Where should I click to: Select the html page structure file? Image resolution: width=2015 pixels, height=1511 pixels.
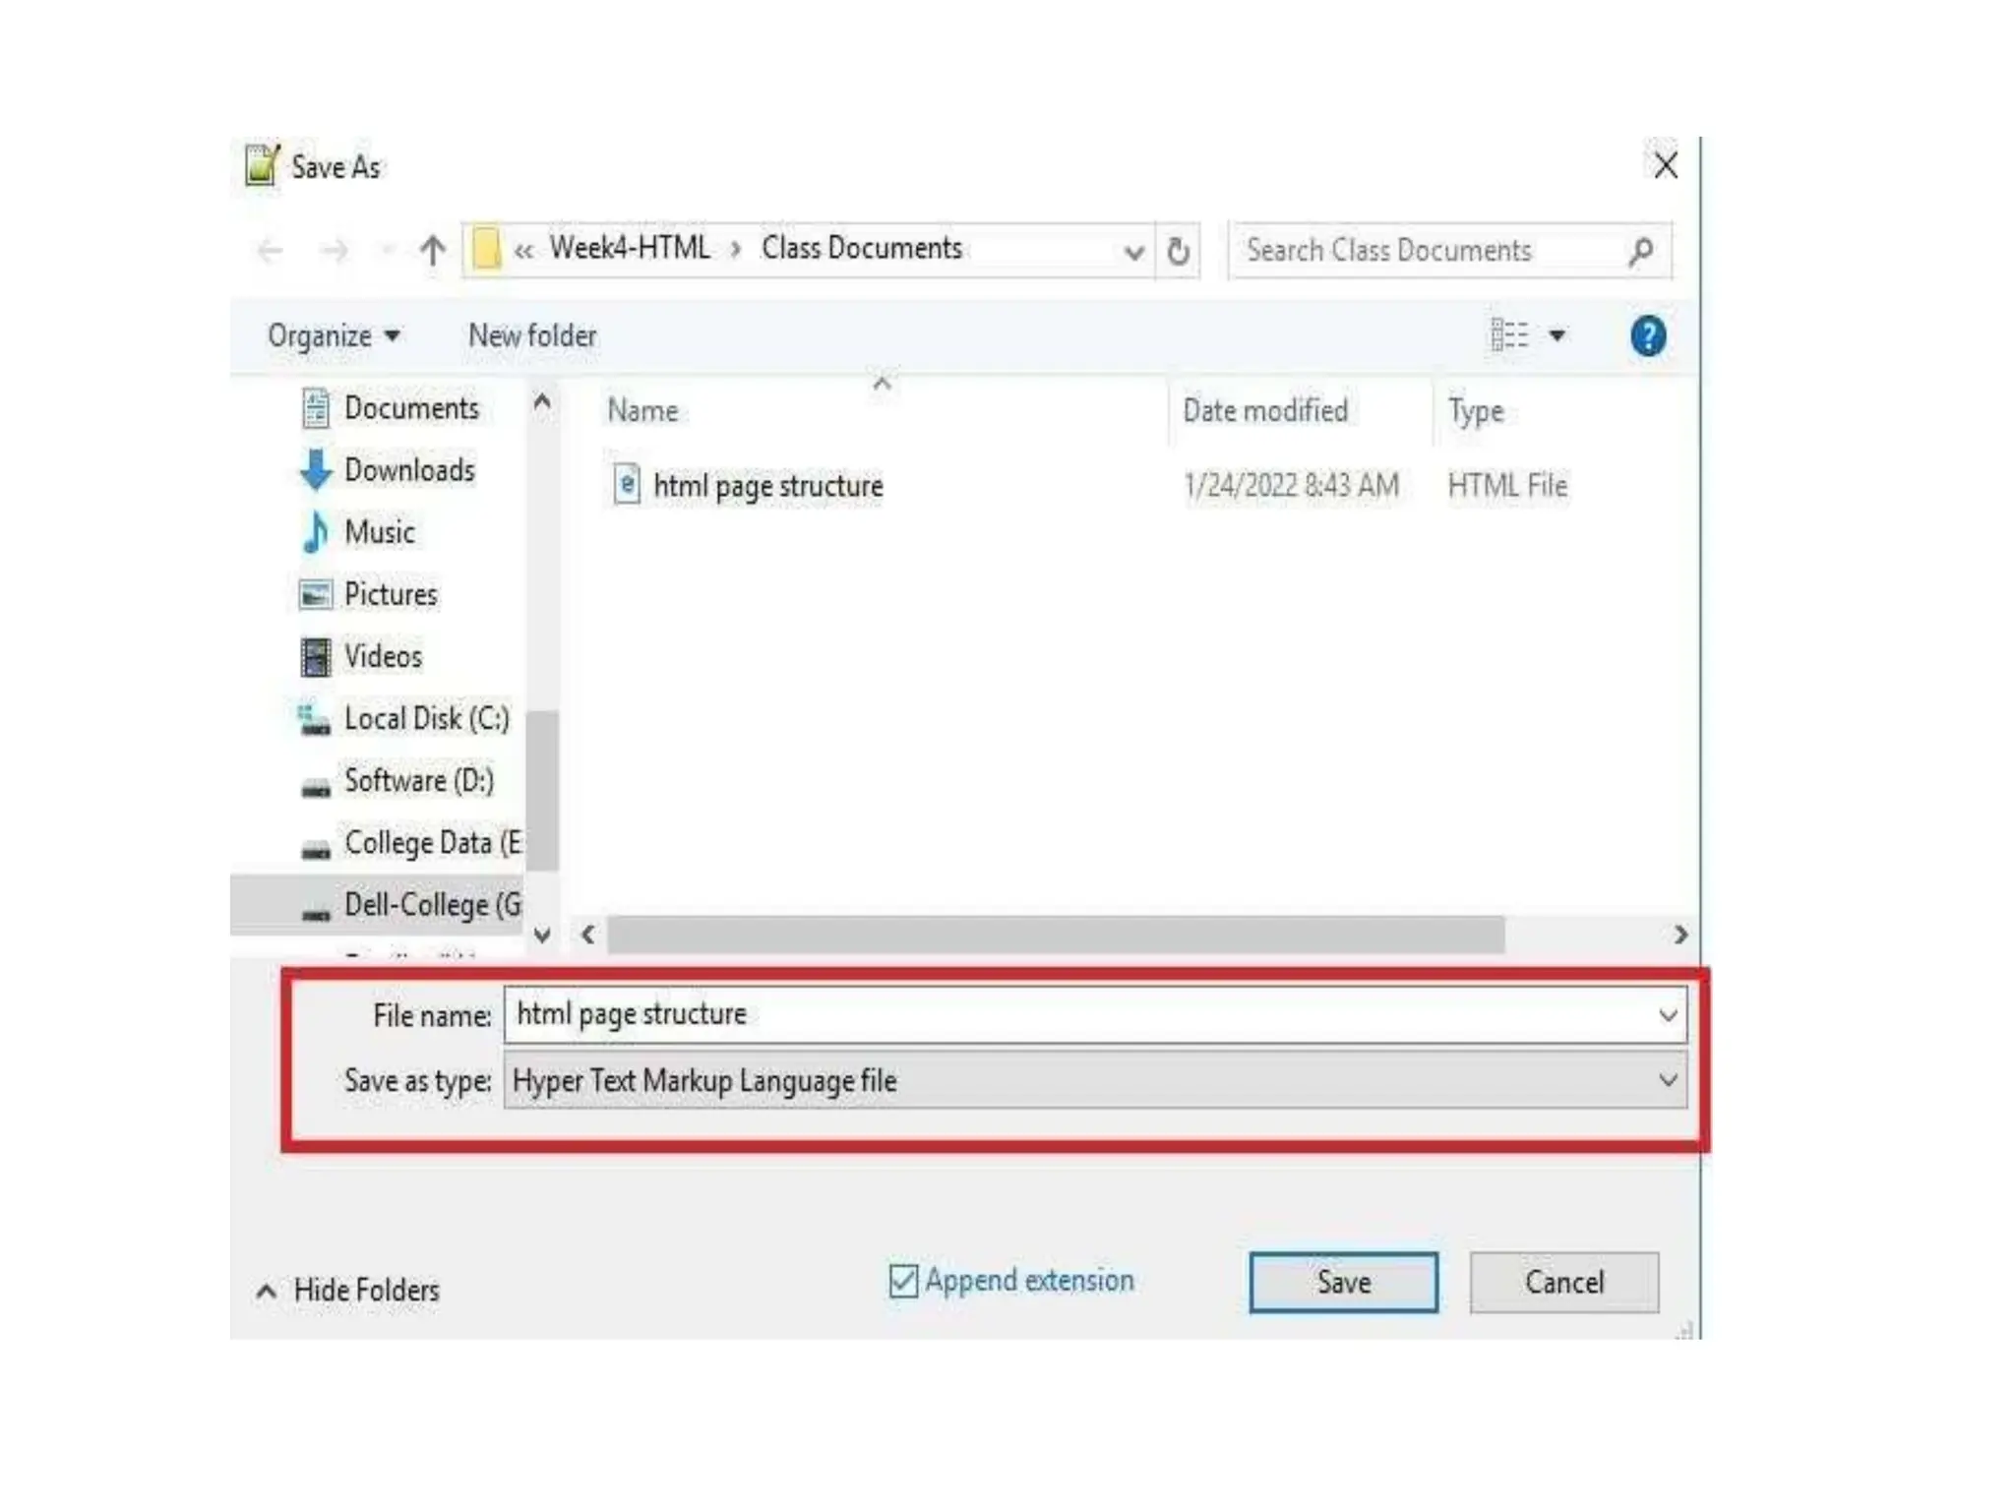coord(766,486)
